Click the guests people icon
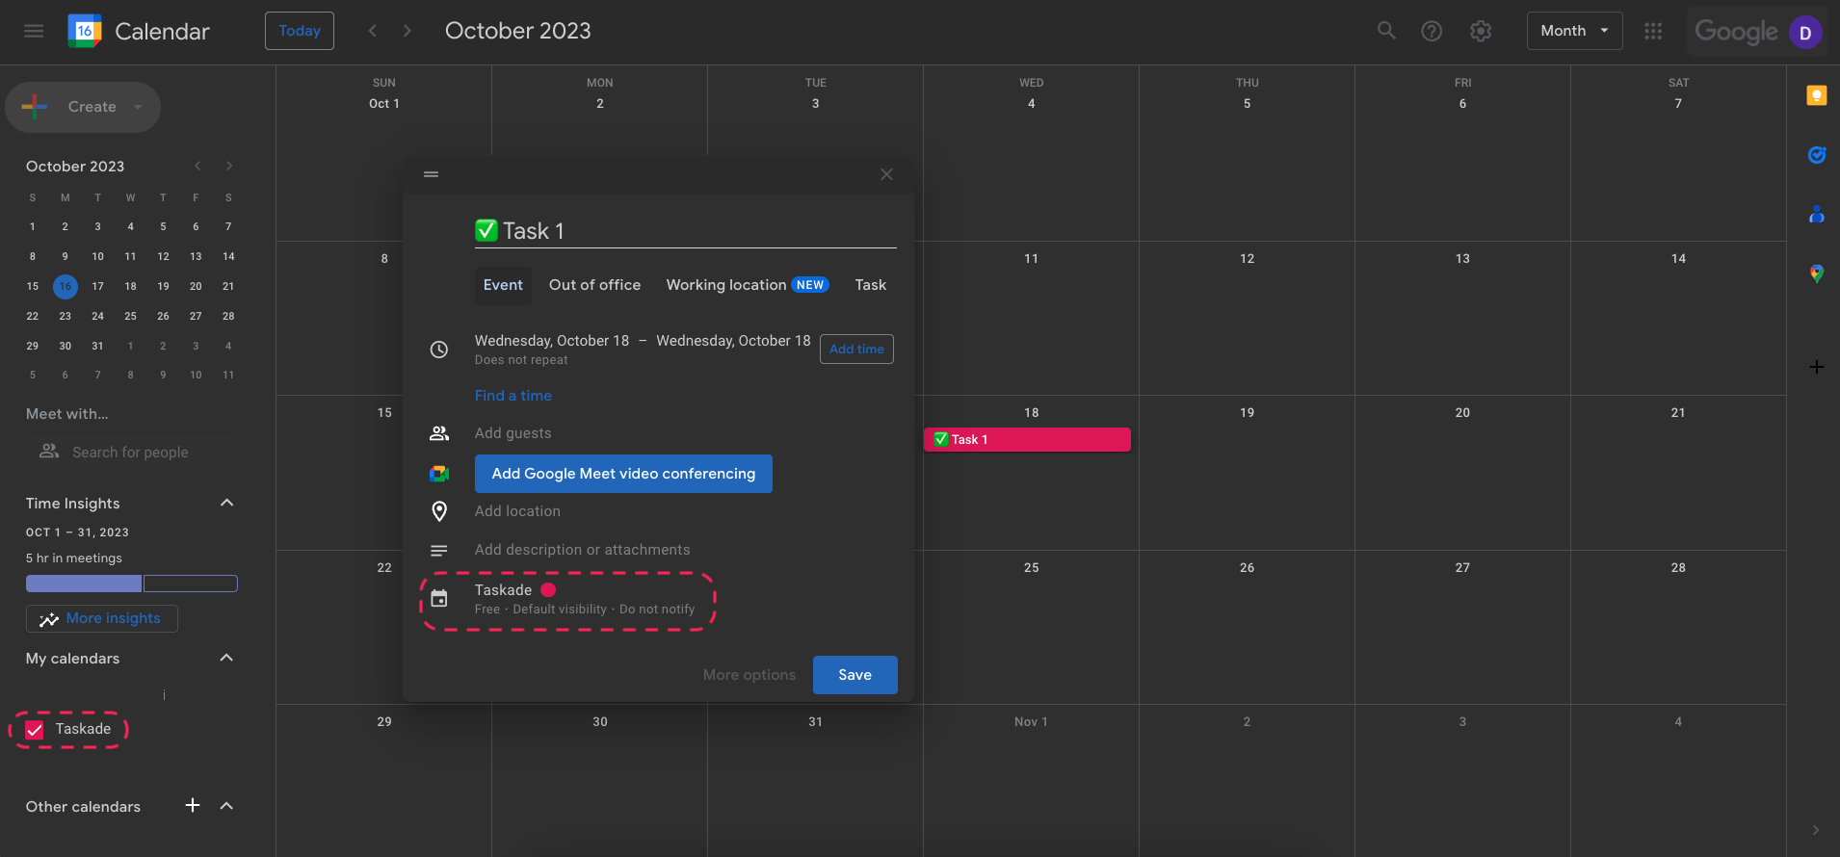The height and width of the screenshot is (857, 1840). point(439,433)
